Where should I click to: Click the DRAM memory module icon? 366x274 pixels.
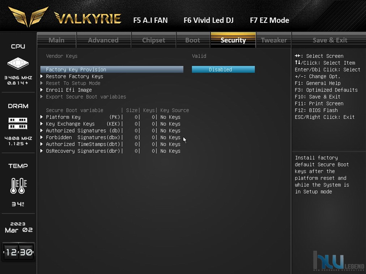pyautogui.click(x=18, y=123)
